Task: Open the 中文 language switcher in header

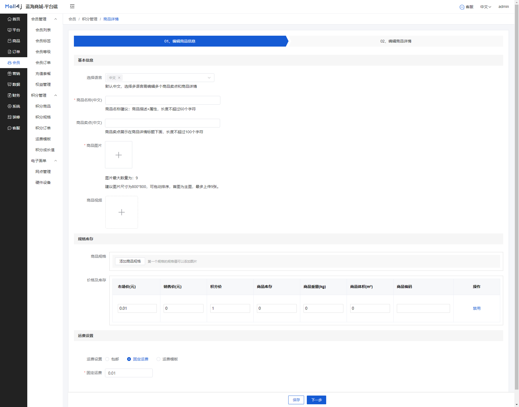Action: 485,7
